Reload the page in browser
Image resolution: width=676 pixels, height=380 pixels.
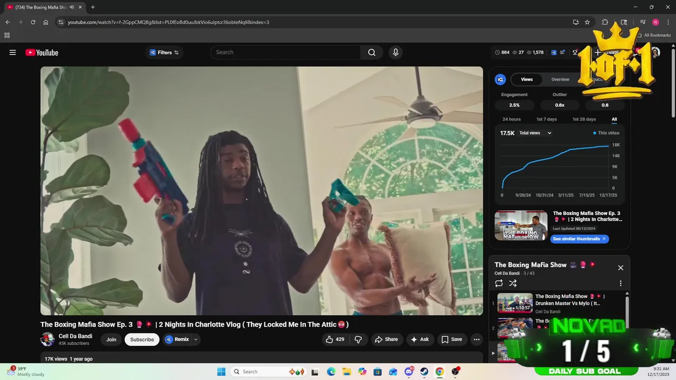[33, 22]
